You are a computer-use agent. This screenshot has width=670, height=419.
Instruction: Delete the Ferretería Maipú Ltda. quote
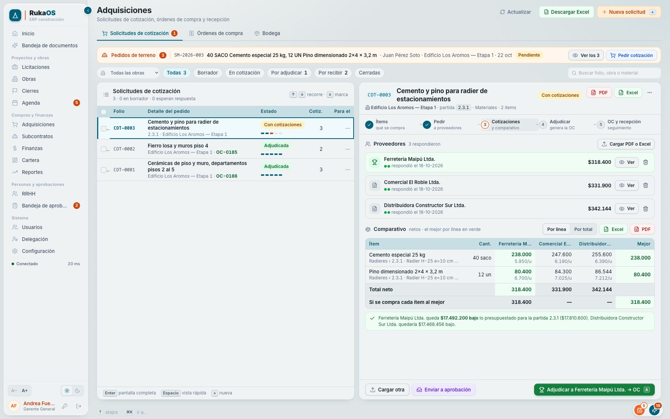[645, 162]
